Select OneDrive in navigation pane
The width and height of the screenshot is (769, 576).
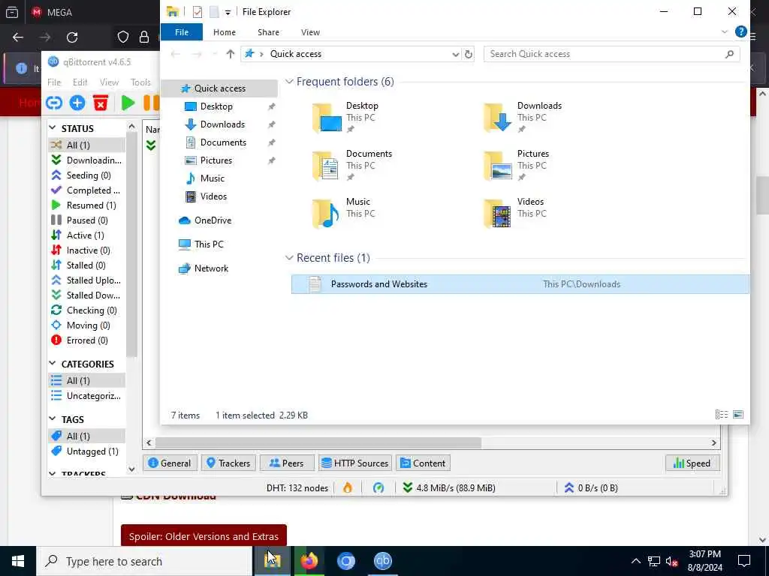213,220
